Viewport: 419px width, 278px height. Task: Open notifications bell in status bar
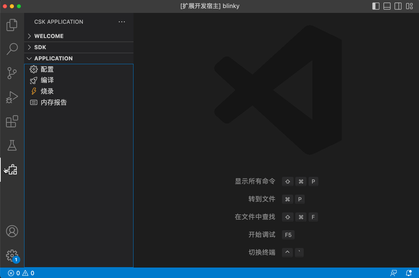pyautogui.click(x=409, y=273)
